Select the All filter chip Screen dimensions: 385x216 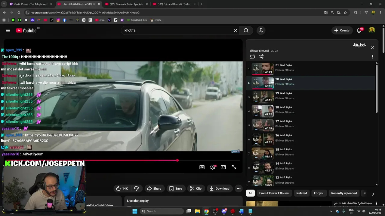pyautogui.click(x=250, y=193)
